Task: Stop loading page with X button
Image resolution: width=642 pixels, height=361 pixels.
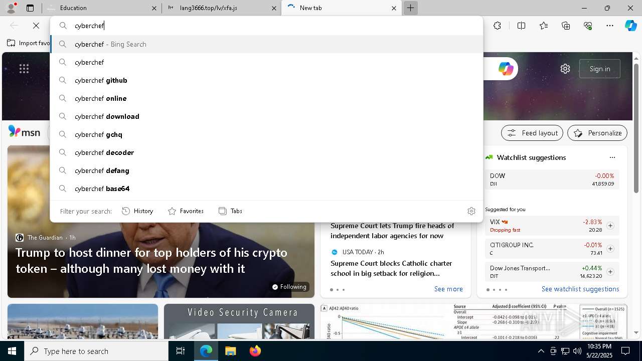Action: coord(36,26)
